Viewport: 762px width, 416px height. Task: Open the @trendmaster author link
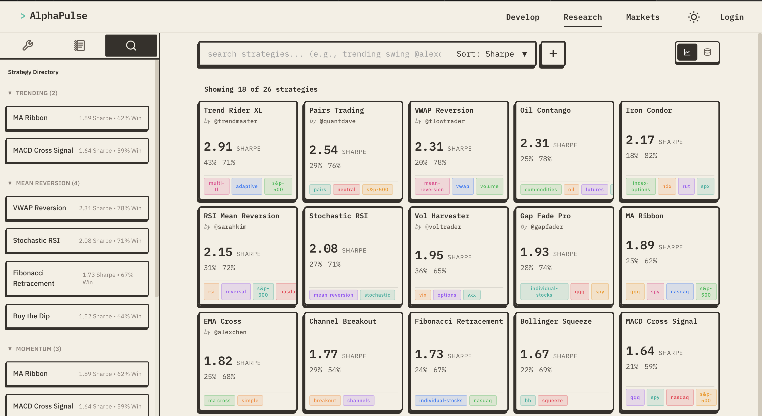coord(236,121)
